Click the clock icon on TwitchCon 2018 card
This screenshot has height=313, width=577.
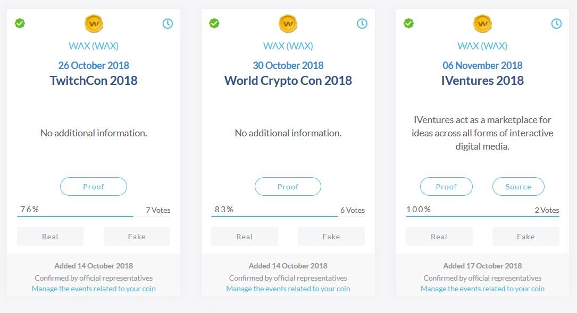pos(168,23)
